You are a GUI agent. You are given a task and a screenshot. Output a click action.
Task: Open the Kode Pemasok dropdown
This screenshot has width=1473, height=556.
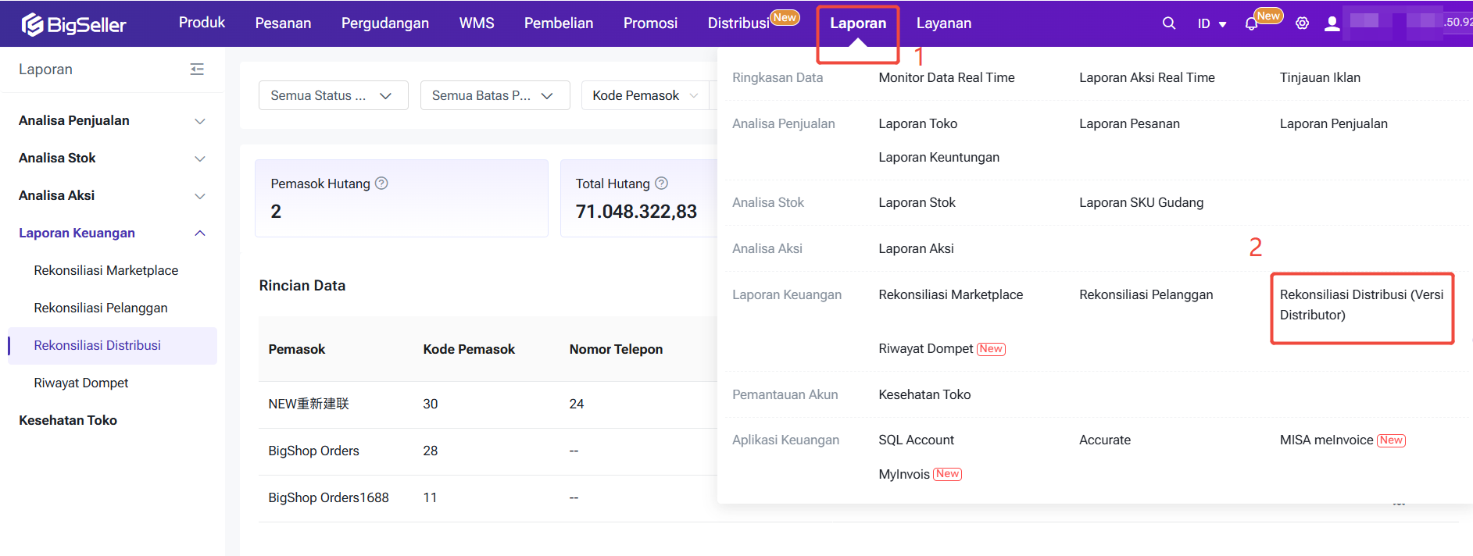[x=644, y=95]
